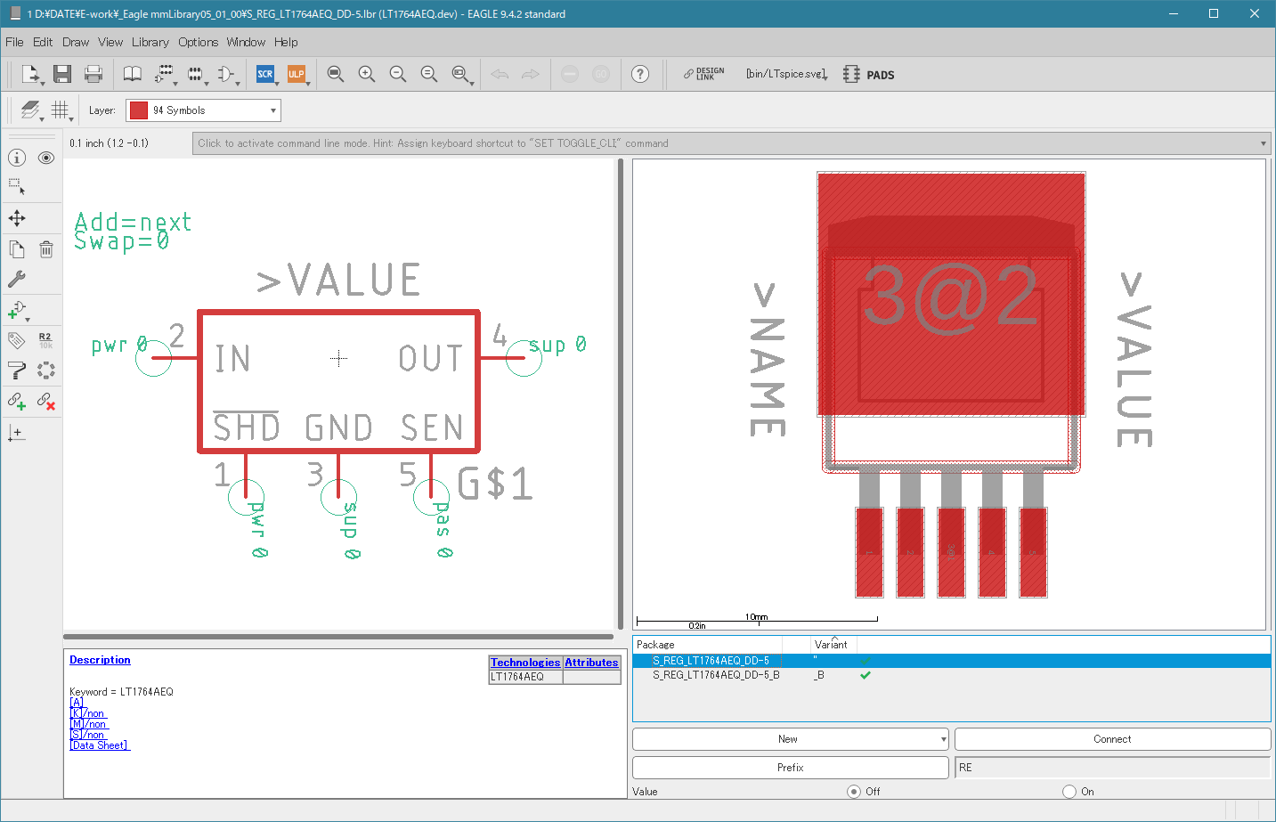Click the remove connection chain-x icon
Screen dimensions: 1276x822
tap(46, 402)
